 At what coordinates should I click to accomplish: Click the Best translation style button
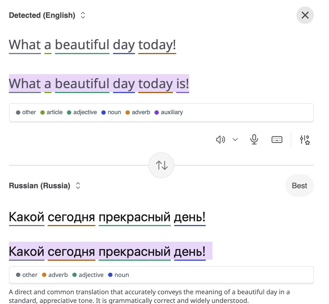pyautogui.click(x=299, y=186)
